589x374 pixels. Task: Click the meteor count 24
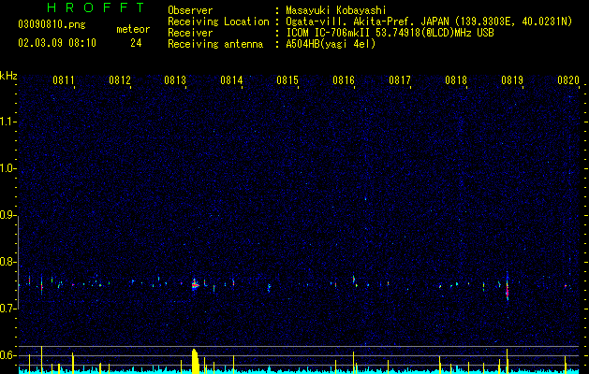(x=136, y=43)
